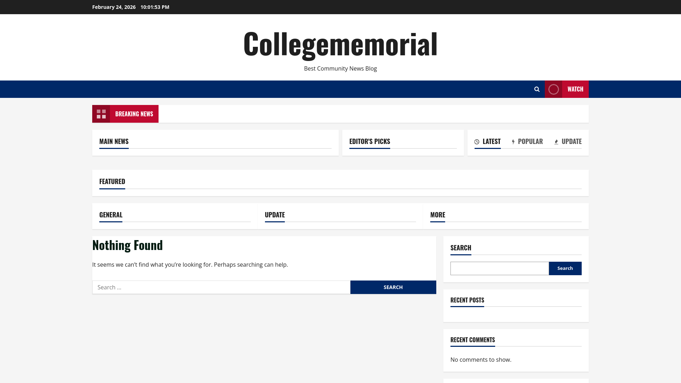Switch to the Update tab
The image size is (681, 383).
(568, 141)
